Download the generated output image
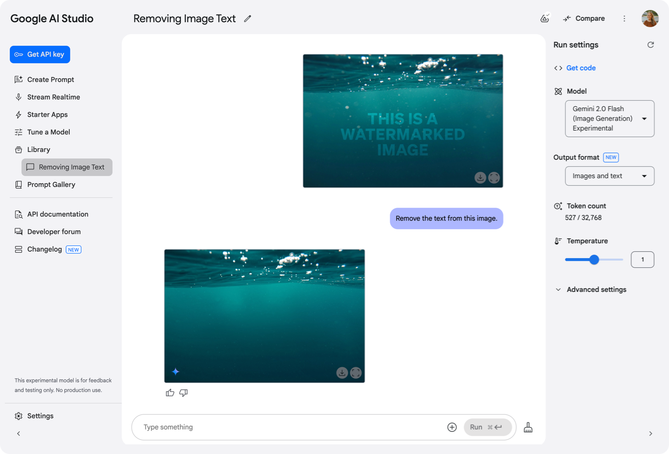This screenshot has height=454, width=669. (x=342, y=373)
